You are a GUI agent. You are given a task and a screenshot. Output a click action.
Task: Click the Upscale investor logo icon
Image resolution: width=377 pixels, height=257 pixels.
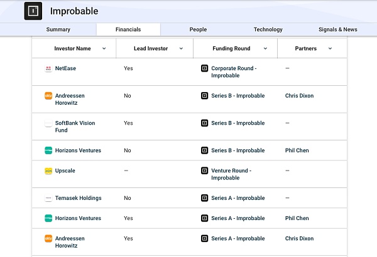[48, 170]
